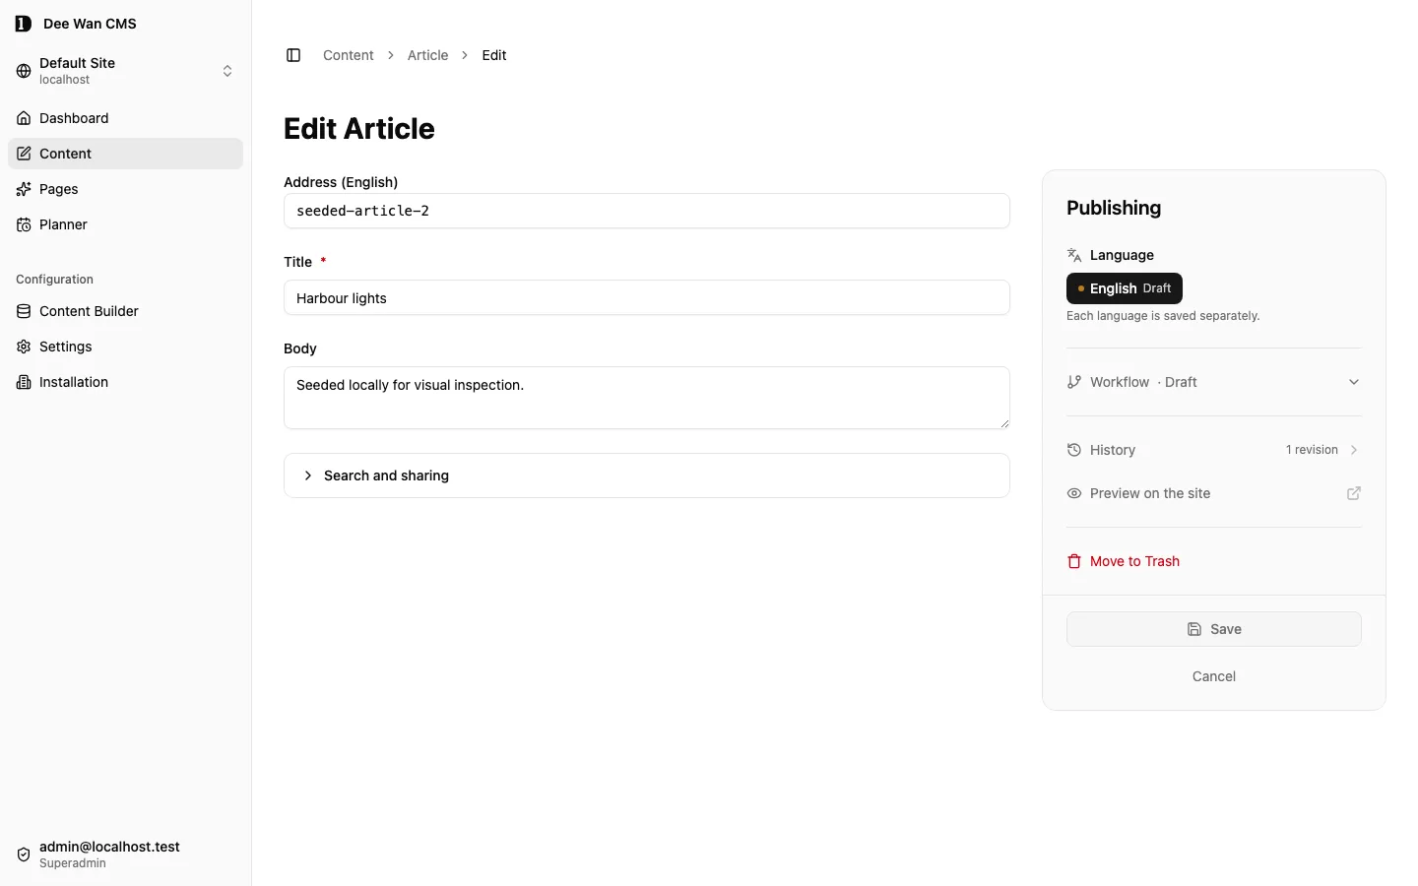Open Installation in sidebar
This screenshot has height=886, width=1418.
point(125,382)
